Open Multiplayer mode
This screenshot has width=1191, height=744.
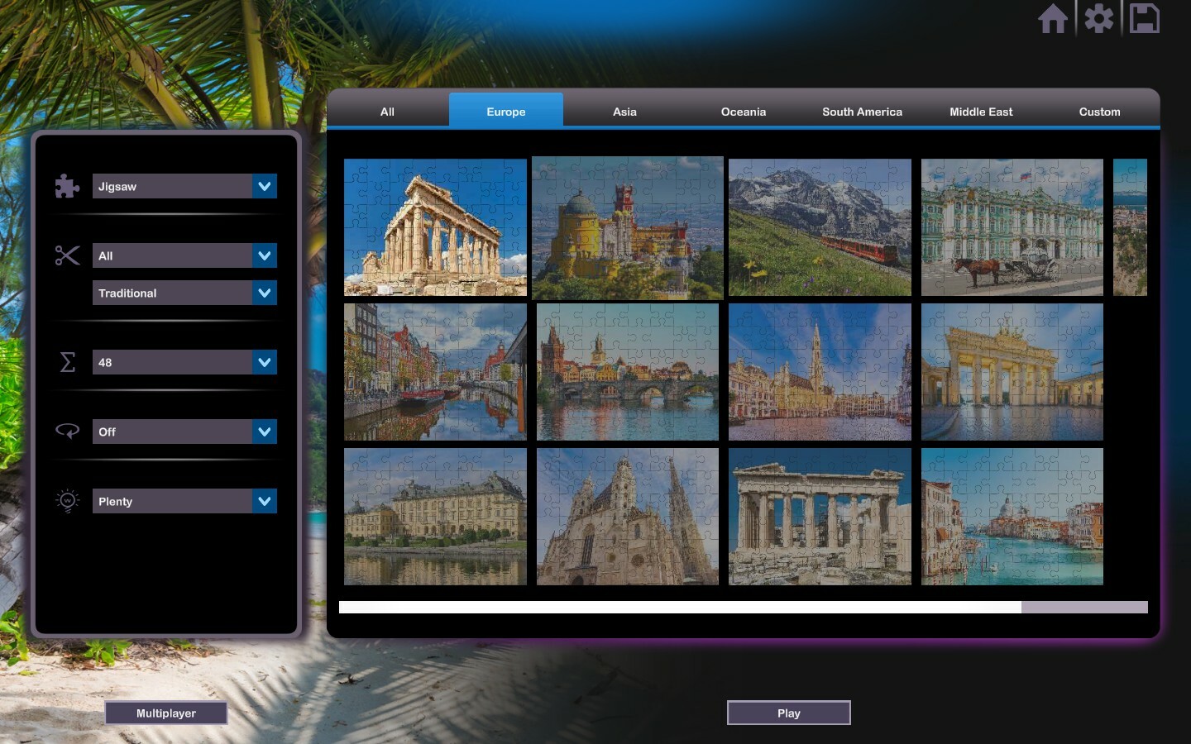coord(165,713)
